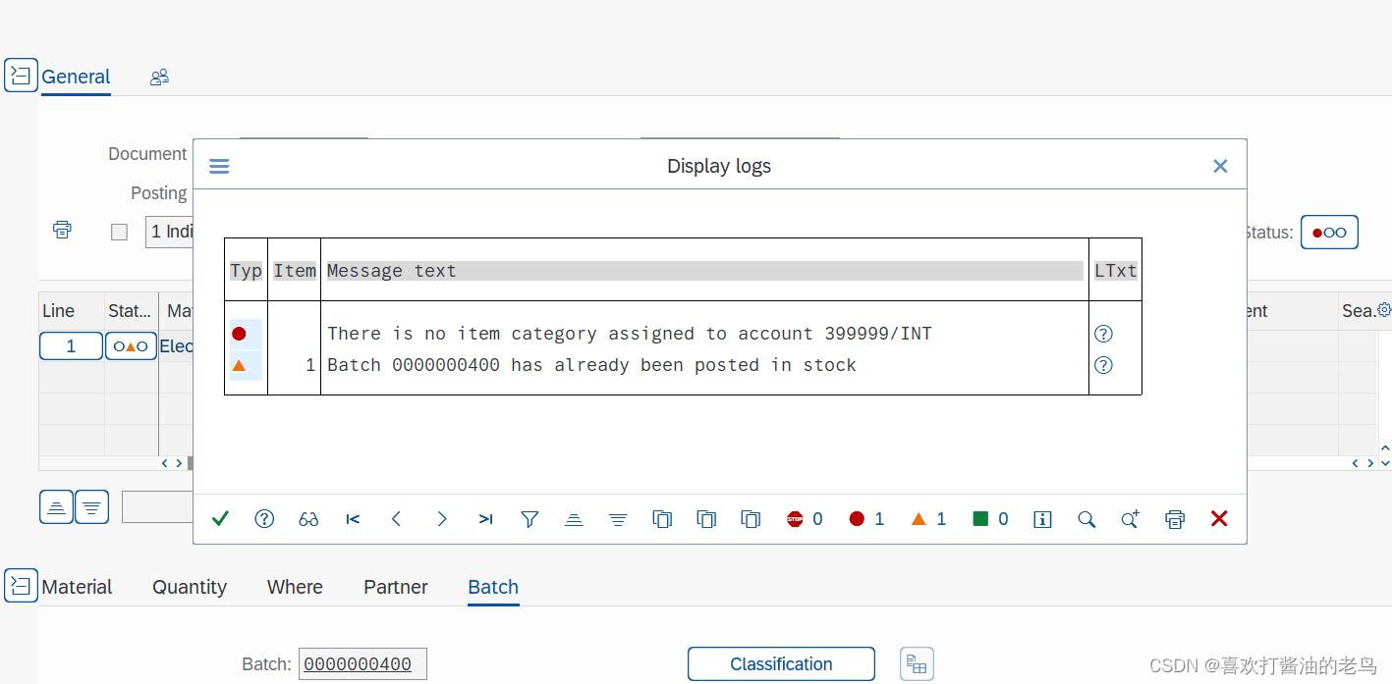Click the red error counter showing 1
The height and width of the screenshot is (684, 1392).
point(865,518)
